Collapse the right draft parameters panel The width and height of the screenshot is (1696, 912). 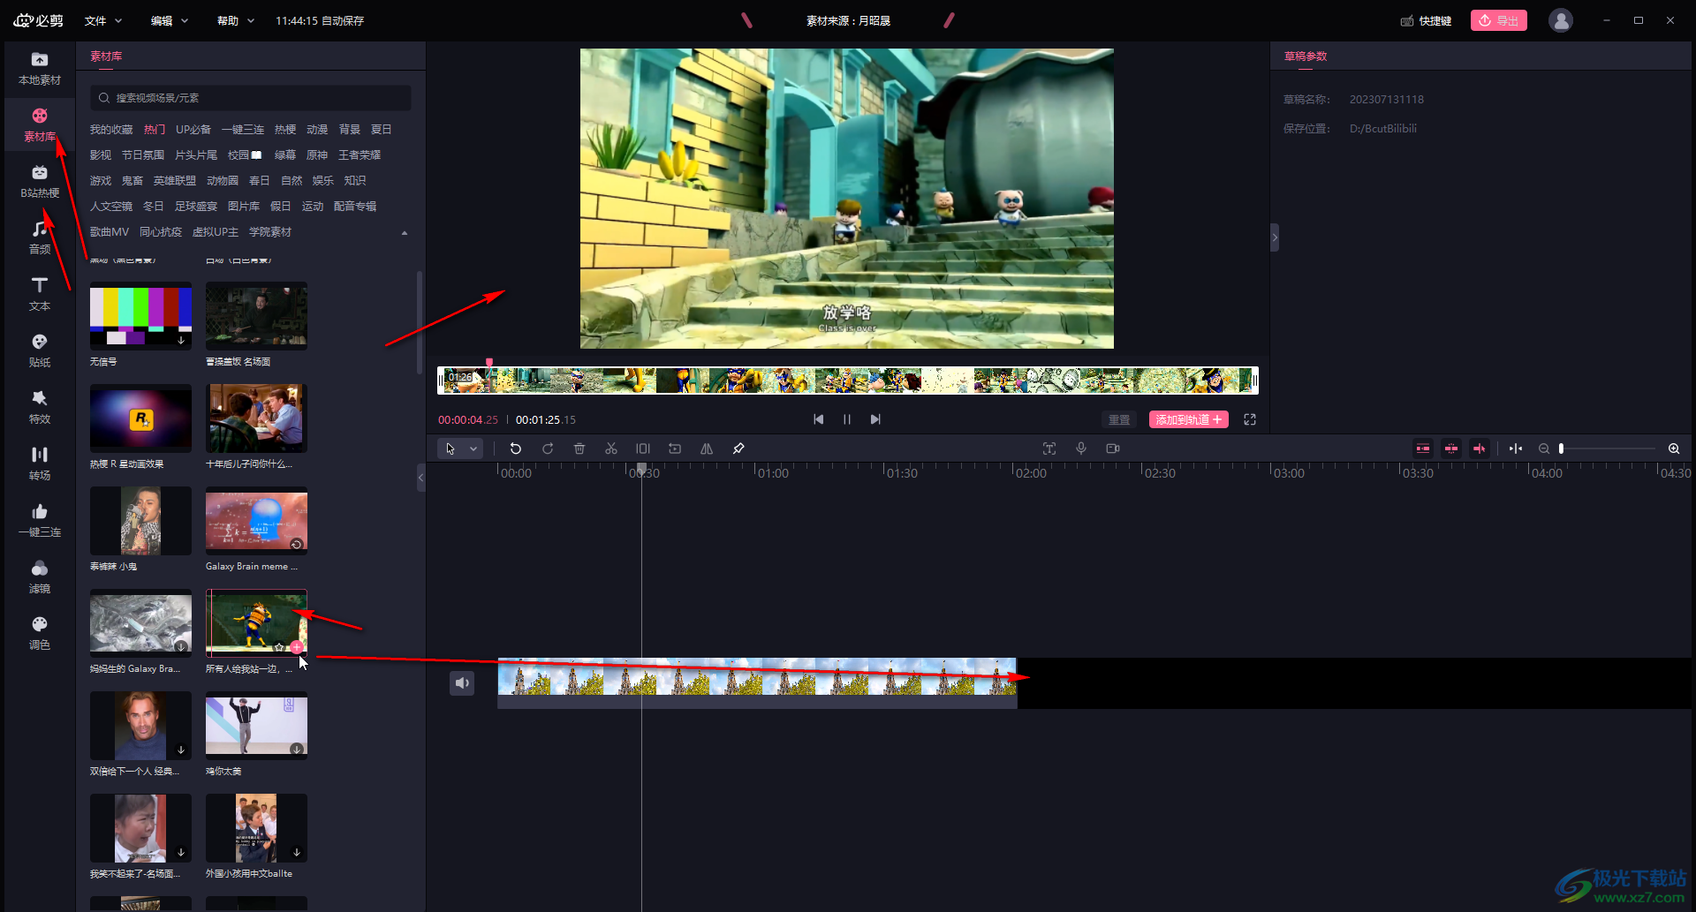pos(1275,237)
